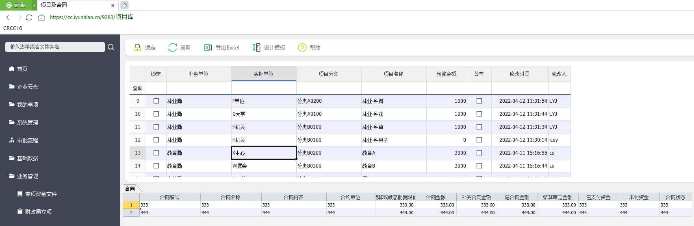The image size is (694, 226).
Task: Open the design template (设计模板) tool
Action: click(256, 47)
